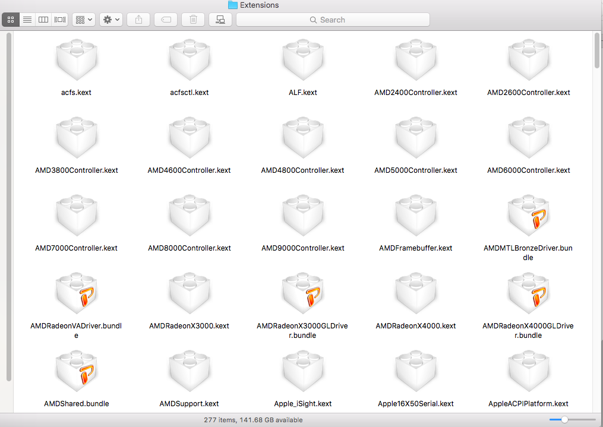
Task: Select the AMD4600Controller.kext icon
Action: (190, 137)
